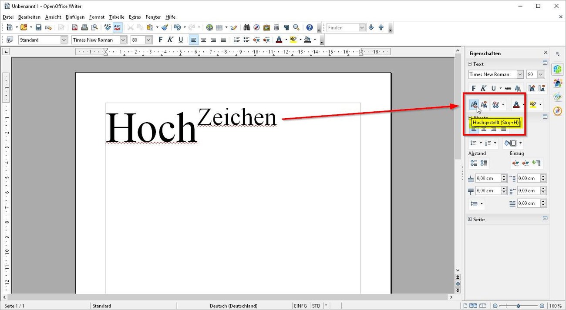Click the Hilfe help icon button
Screen dimensions: 566x310
[x=309, y=27]
